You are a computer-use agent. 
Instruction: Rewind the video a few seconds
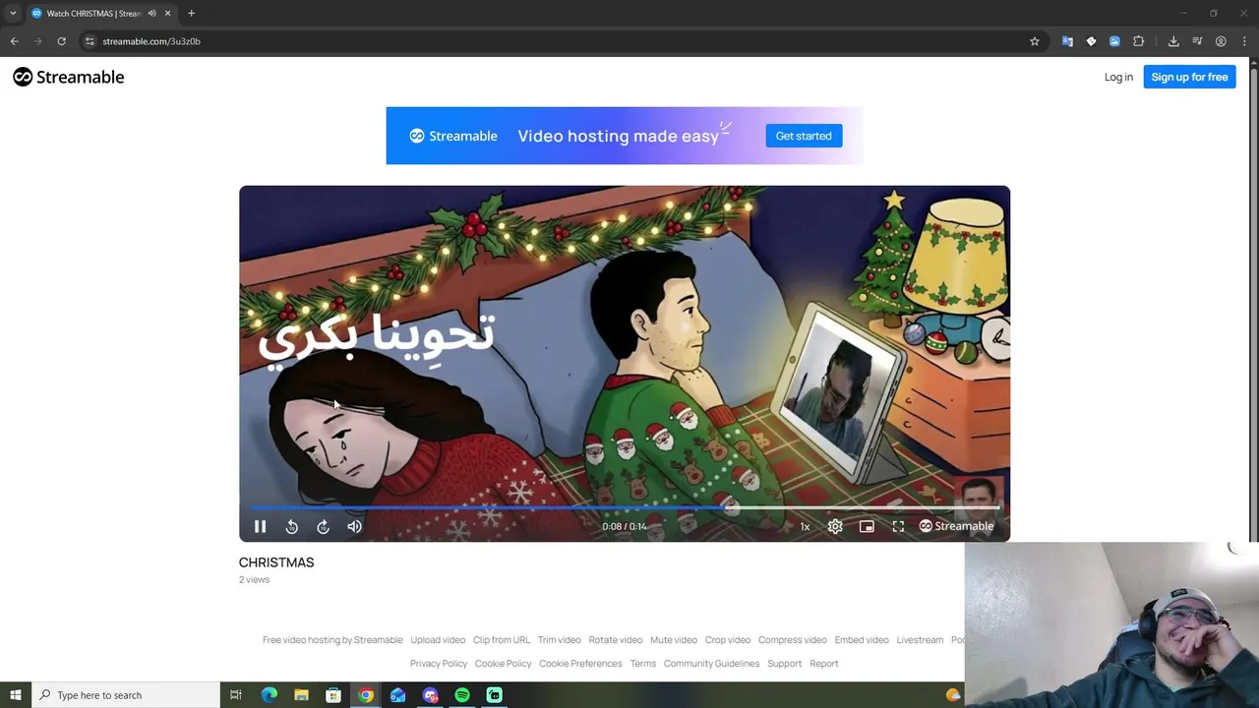292,527
